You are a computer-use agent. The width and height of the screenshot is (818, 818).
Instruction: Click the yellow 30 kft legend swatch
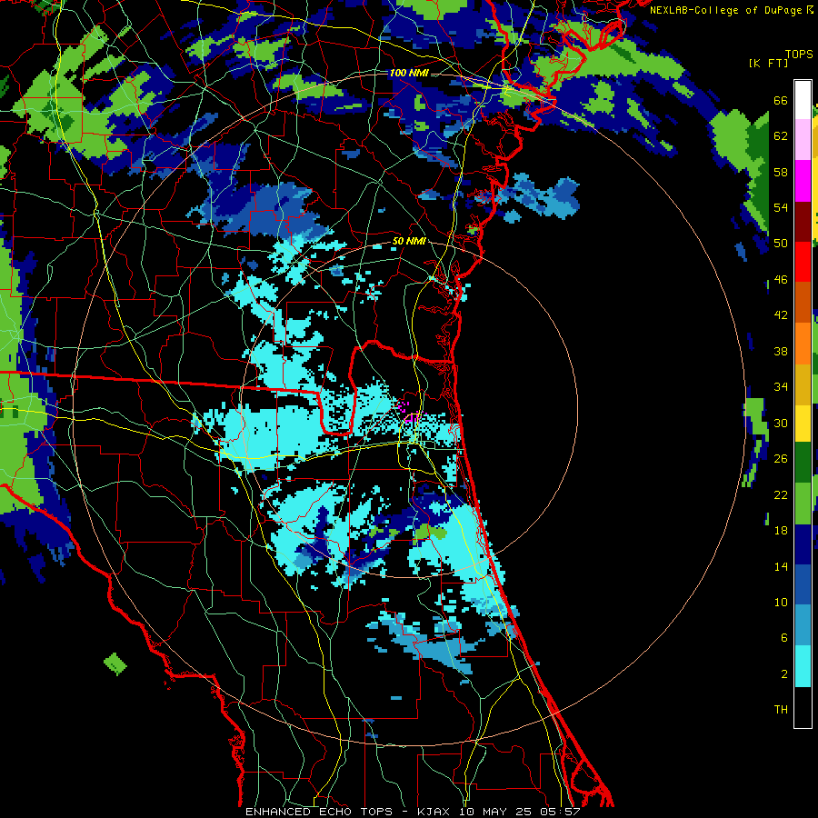(803, 423)
